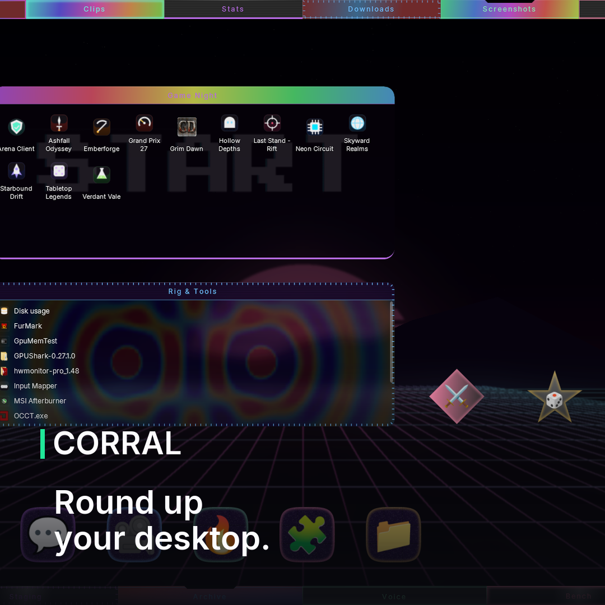Select the Archive tab at bottom

(210, 596)
